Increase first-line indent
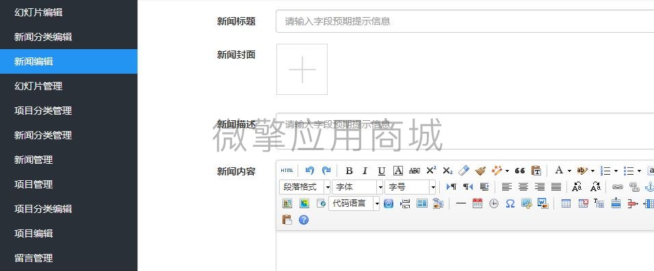 coord(484,187)
